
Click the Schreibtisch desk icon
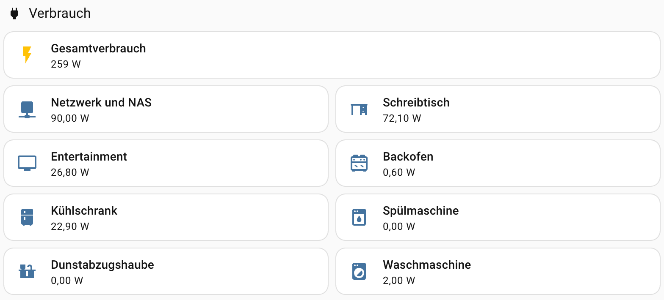point(359,109)
